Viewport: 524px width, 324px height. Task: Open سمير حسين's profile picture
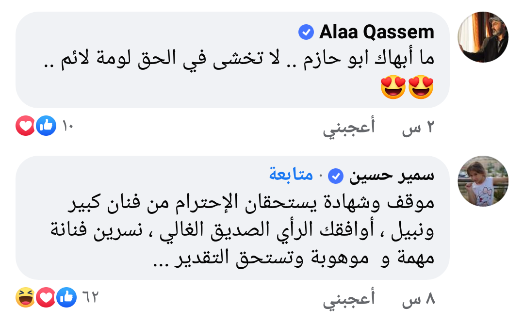(x=483, y=181)
